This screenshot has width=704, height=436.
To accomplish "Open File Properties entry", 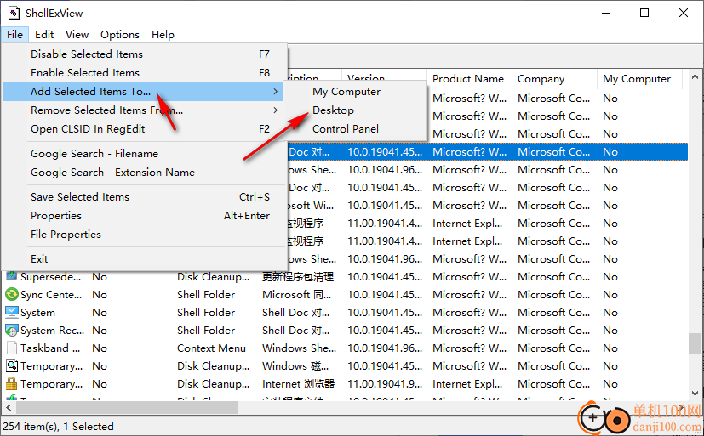I will [x=145, y=235].
